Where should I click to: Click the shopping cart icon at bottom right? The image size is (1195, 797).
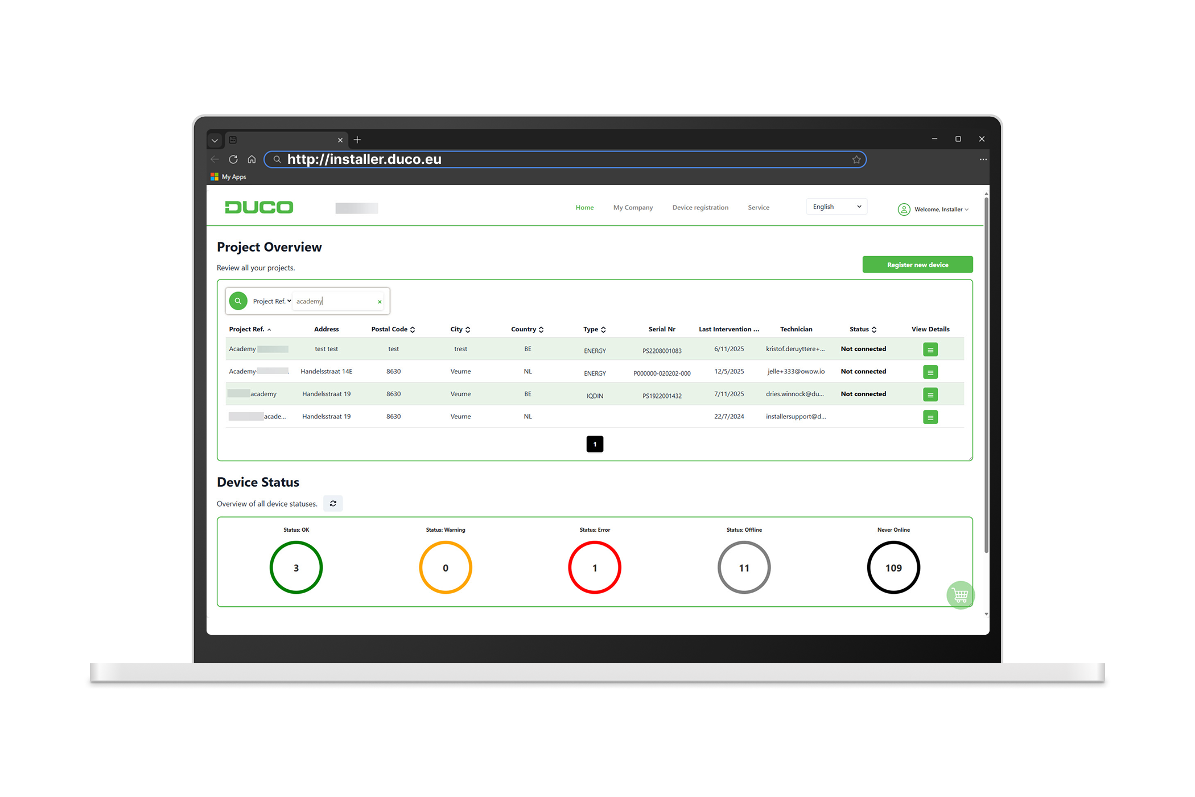pyautogui.click(x=961, y=594)
